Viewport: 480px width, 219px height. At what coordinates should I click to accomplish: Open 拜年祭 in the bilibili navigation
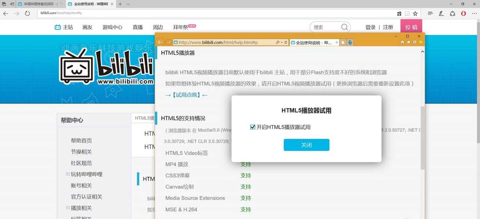(180, 27)
